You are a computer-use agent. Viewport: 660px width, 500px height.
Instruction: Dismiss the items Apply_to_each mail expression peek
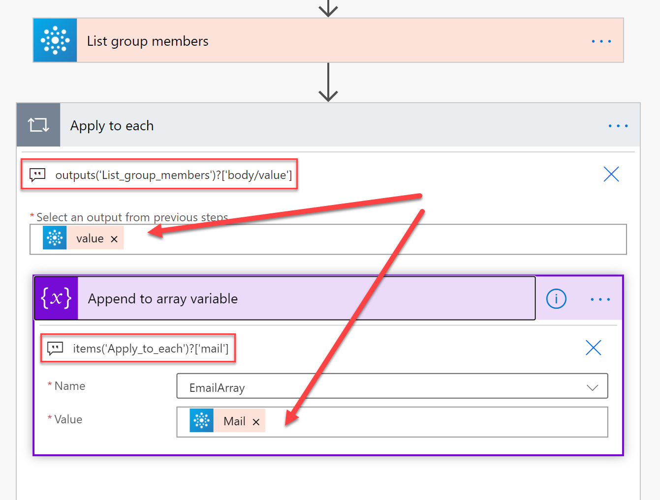point(593,348)
